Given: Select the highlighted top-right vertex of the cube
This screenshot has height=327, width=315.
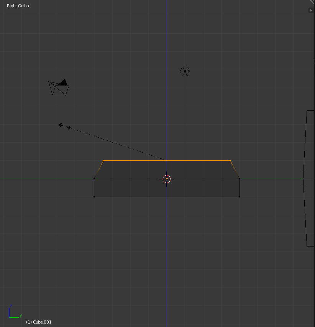Looking at the screenshot, I should pyautogui.click(x=230, y=160).
